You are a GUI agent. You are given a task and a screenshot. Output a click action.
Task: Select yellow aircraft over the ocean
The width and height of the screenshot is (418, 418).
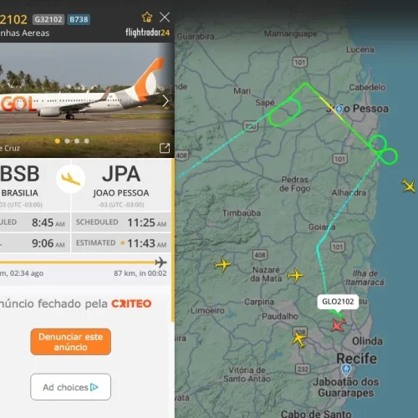pyautogui.click(x=409, y=186)
